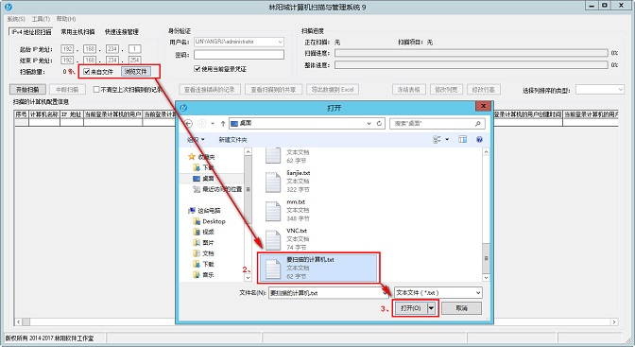Enable 不清空上次扫描到的记录 checkbox
The image size is (635, 347).
pos(96,89)
